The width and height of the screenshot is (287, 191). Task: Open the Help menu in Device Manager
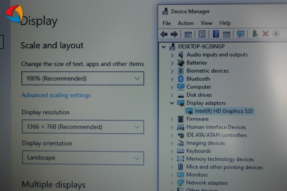[x=225, y=23]
